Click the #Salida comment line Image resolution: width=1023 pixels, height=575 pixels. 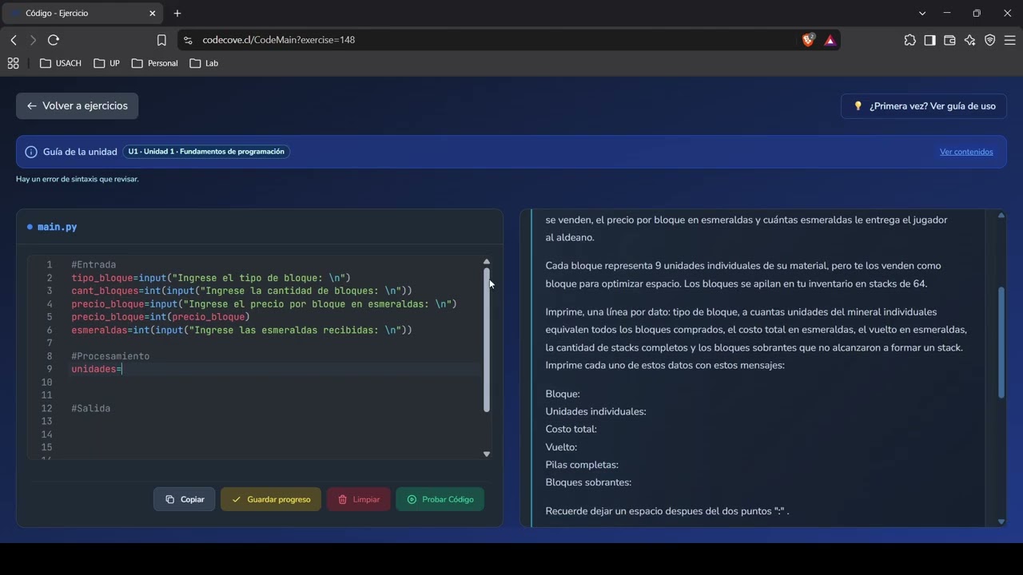(x=91, y=408)
